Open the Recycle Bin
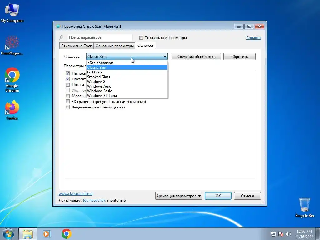The image size is (320, 240). [304, 207]
